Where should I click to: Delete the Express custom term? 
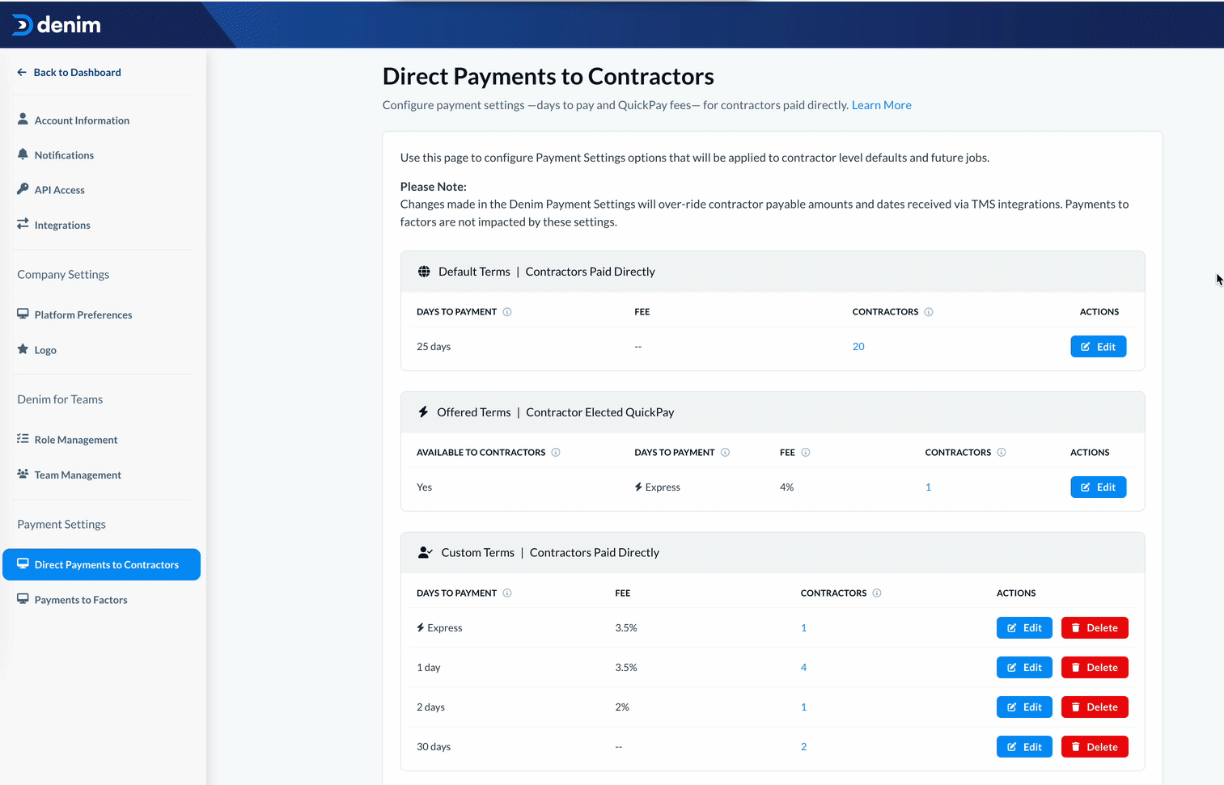[1094, 628]
